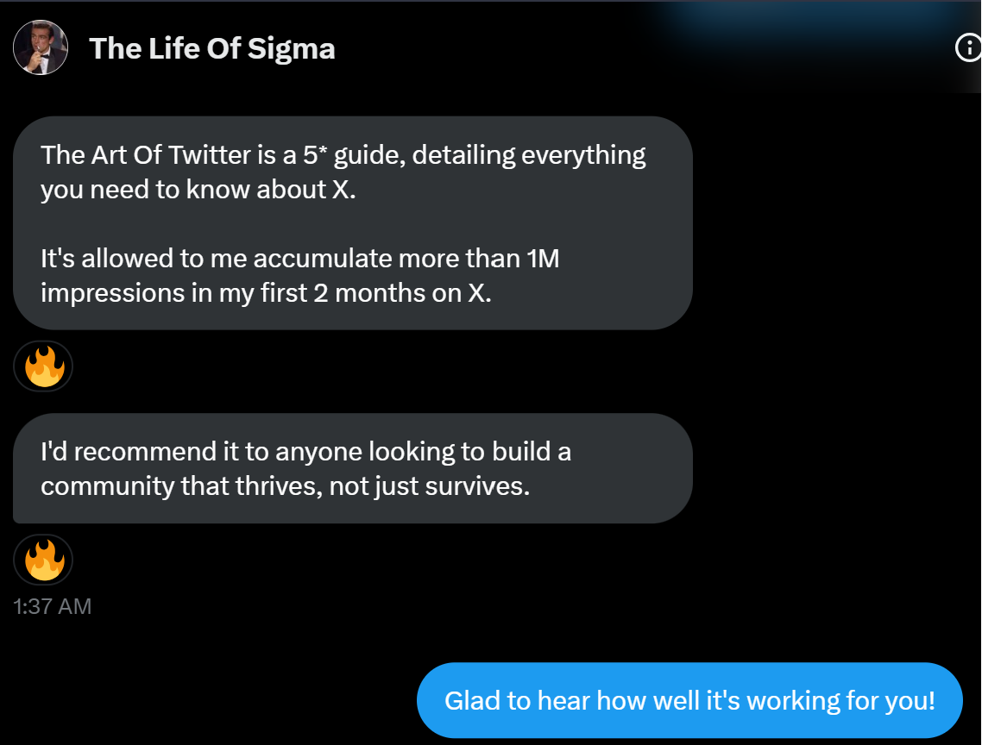Click the sent "Glad to hear" blue bubble
The image size is (982, 745).
point(689,700)
